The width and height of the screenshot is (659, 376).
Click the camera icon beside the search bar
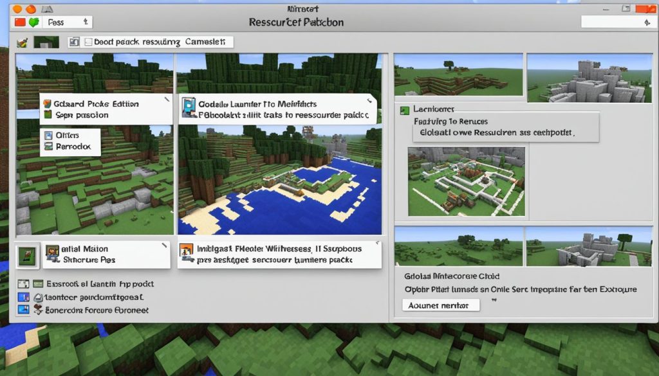pyautogui.click(x=74, y=41)
